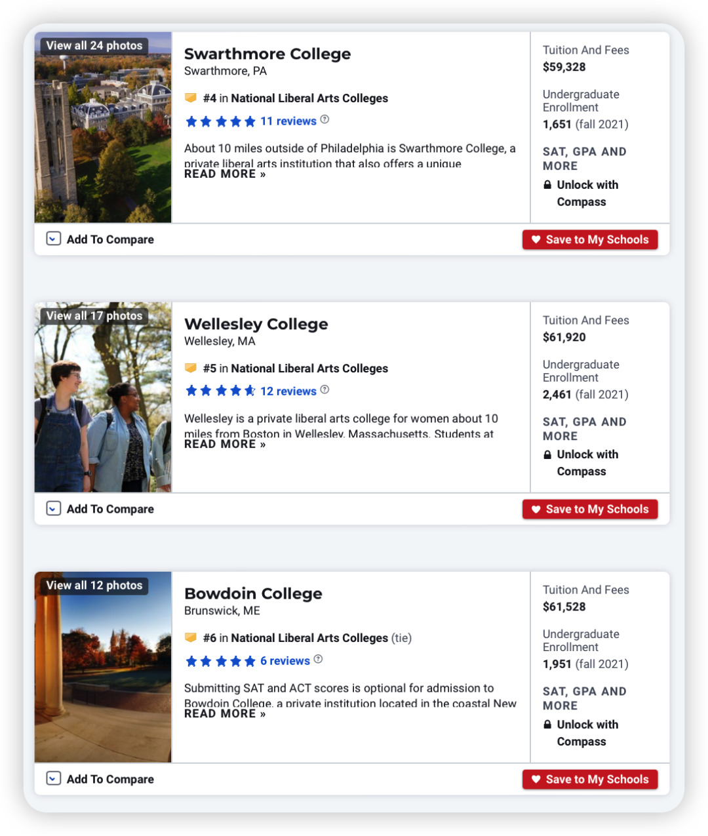This screenshot has height=836, width=708.
Task: Click the heart icon on Wellesley's save button
Action: click(x=536, y=509)
